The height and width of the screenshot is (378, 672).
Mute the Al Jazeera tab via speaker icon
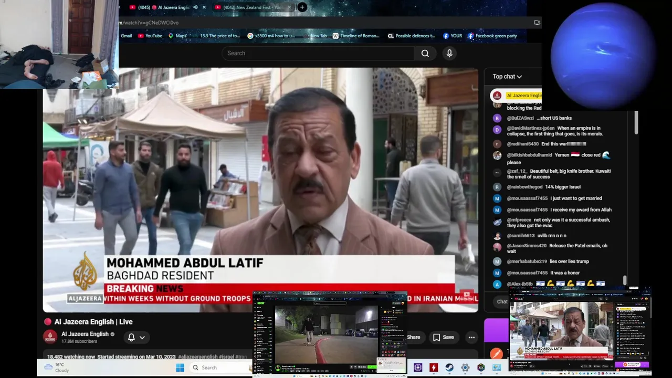point(195,7)
